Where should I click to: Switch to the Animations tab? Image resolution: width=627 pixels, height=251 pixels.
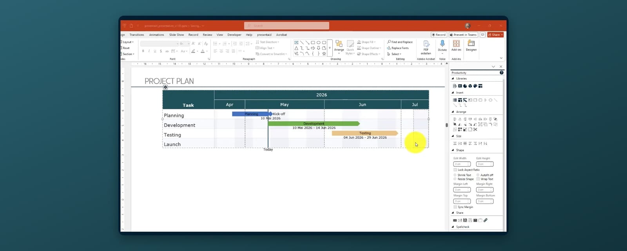click(x=156, y=35)
